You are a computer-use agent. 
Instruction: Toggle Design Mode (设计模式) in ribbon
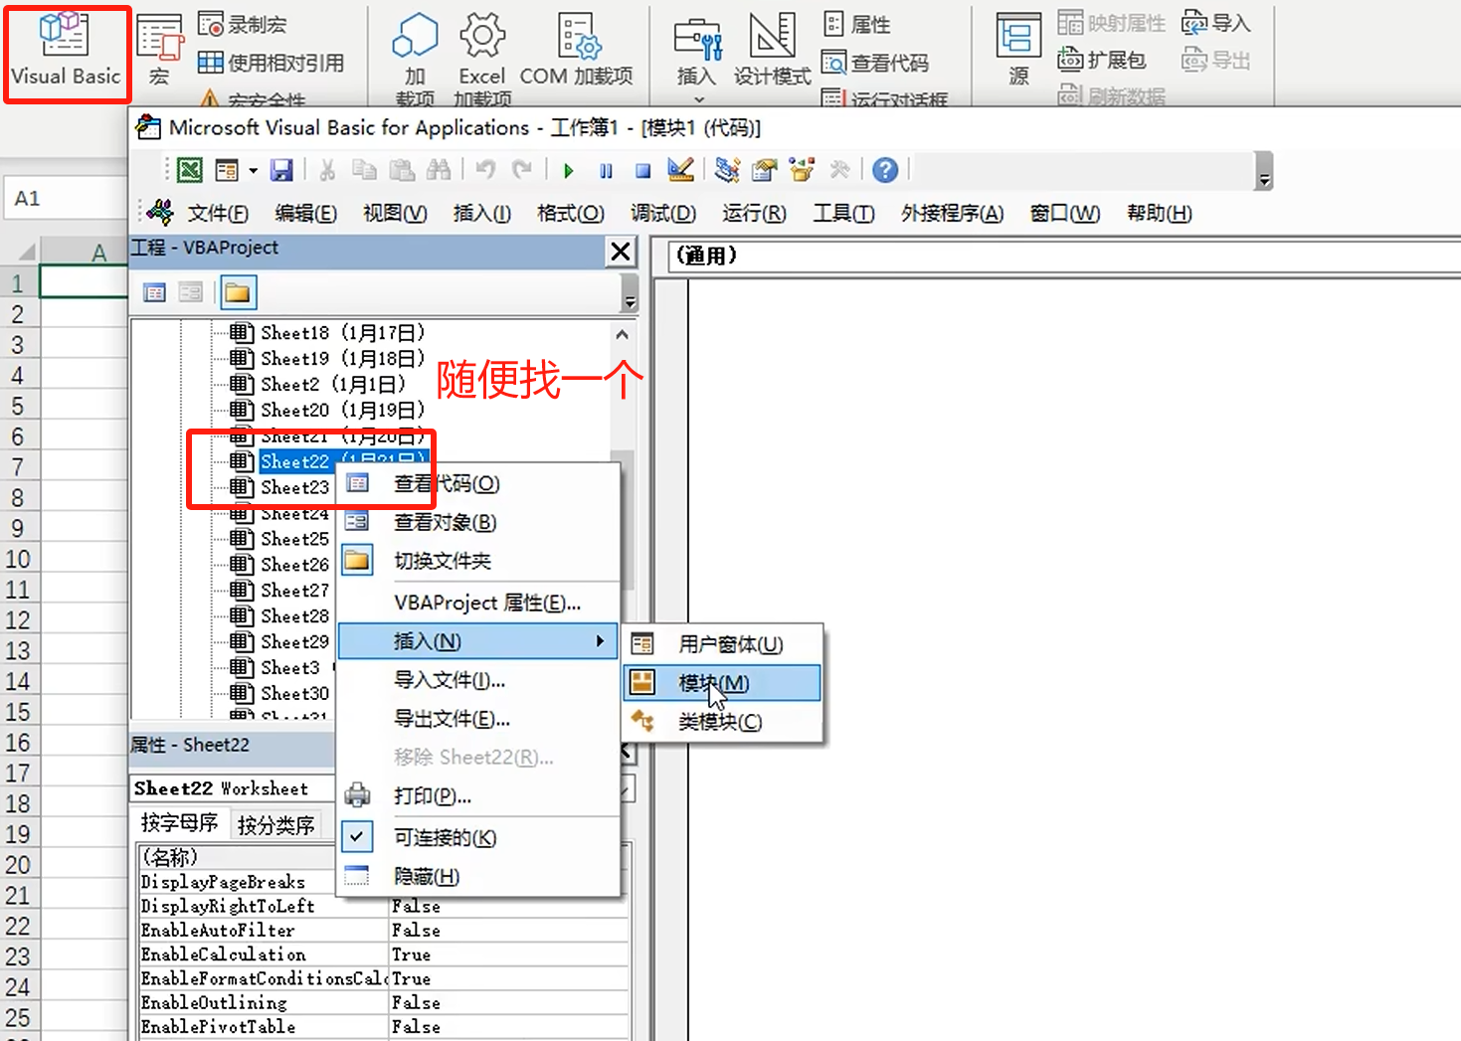click(772, 50)
